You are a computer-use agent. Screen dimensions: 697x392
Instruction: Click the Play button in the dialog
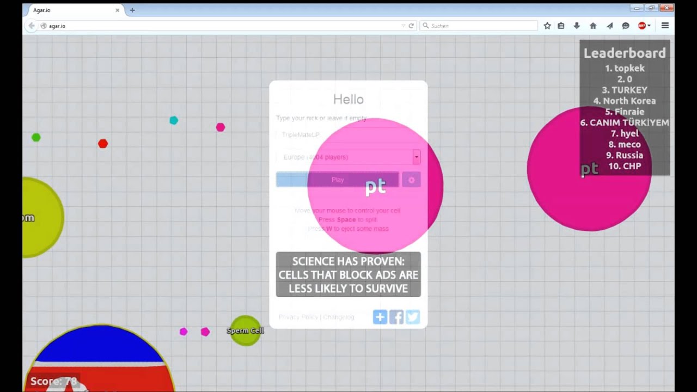pos(338,180)
